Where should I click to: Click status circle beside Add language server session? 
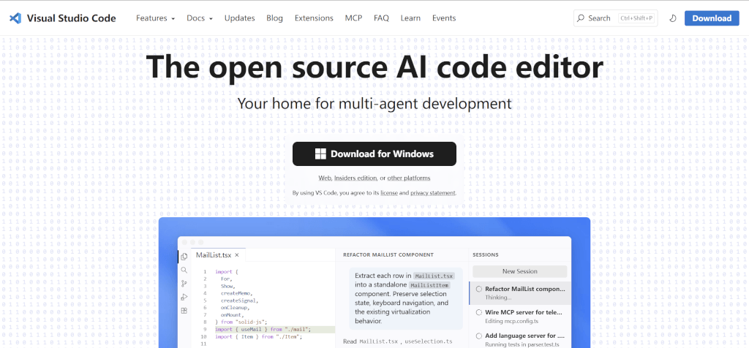[x=478, y=336]
